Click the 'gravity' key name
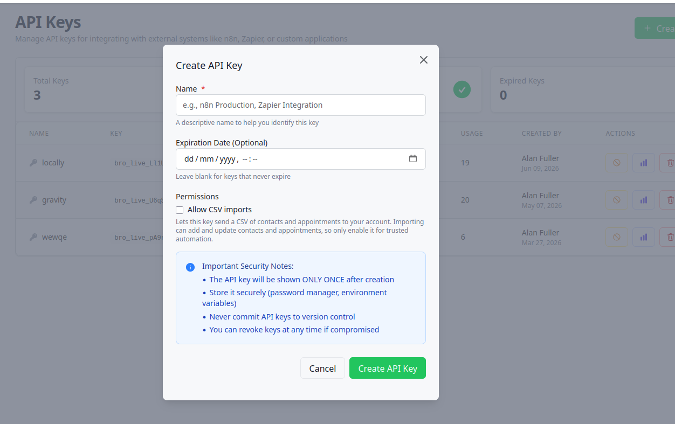 (54, 200)
